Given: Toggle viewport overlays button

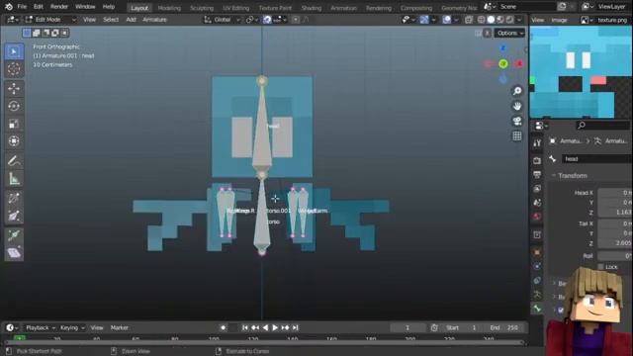Looking at the screenshot, I should pyautogui.click(x=446, y=20).
